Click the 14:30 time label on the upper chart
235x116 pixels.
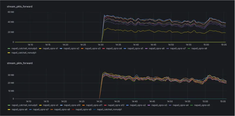pyautogui.click(x=101, y=45)
